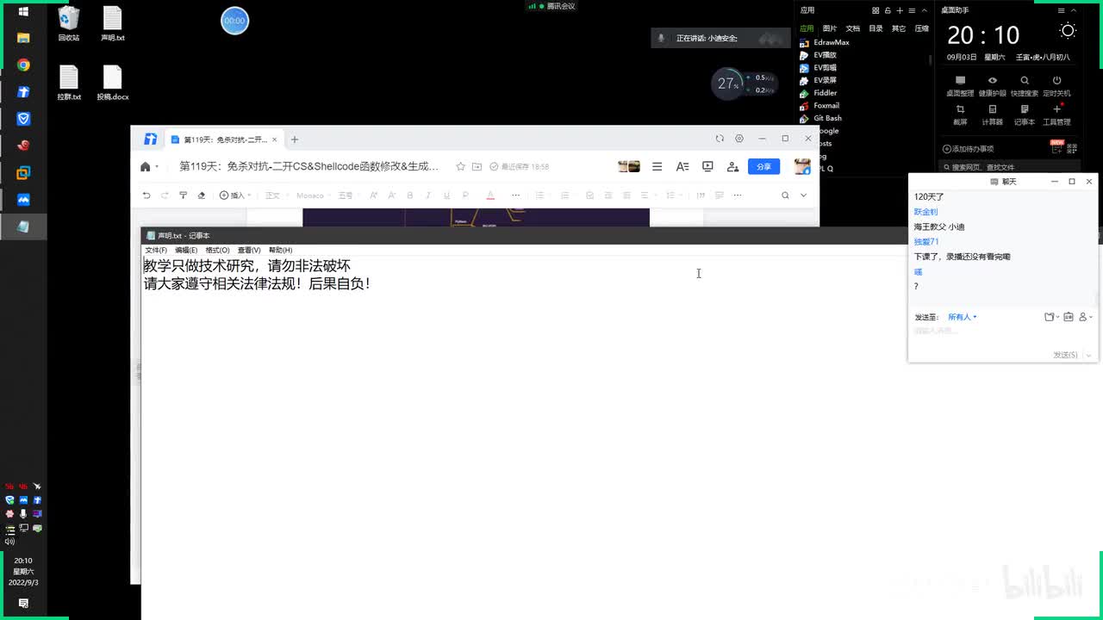Toggle underline formatting in docs toolbar
This screenshot has width=1103, height=620.
click(446, 195)
